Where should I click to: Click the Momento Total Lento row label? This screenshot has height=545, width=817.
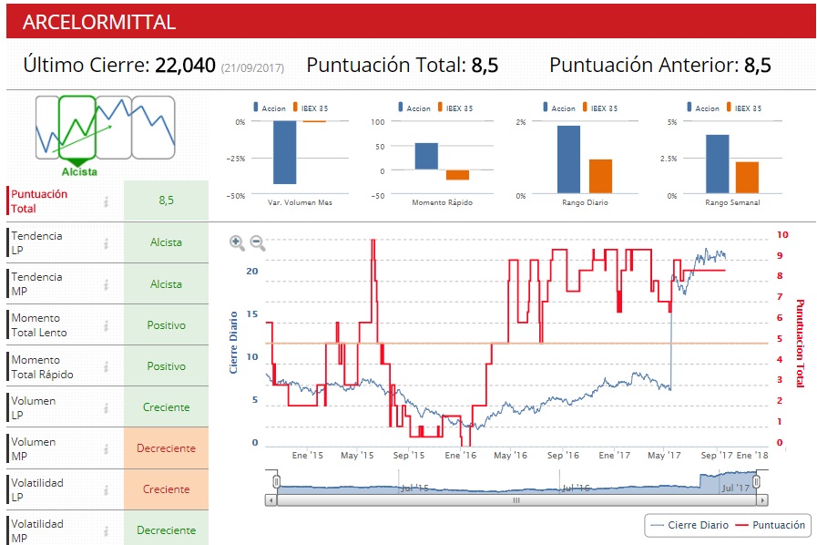[39, 325]
